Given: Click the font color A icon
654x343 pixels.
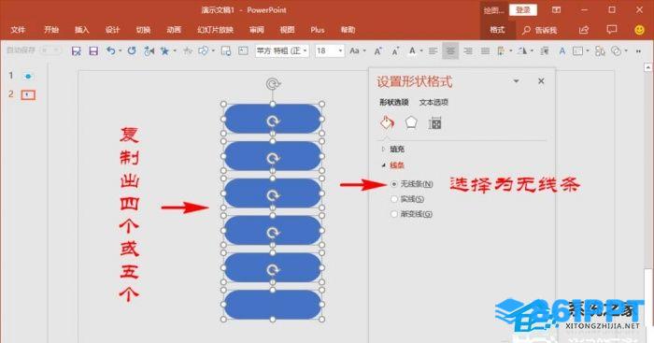Looking at the screenshot, I should pyautogui.click(x=412, y=50).
